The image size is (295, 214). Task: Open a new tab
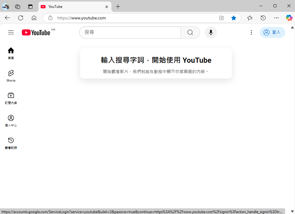point(118,7)
